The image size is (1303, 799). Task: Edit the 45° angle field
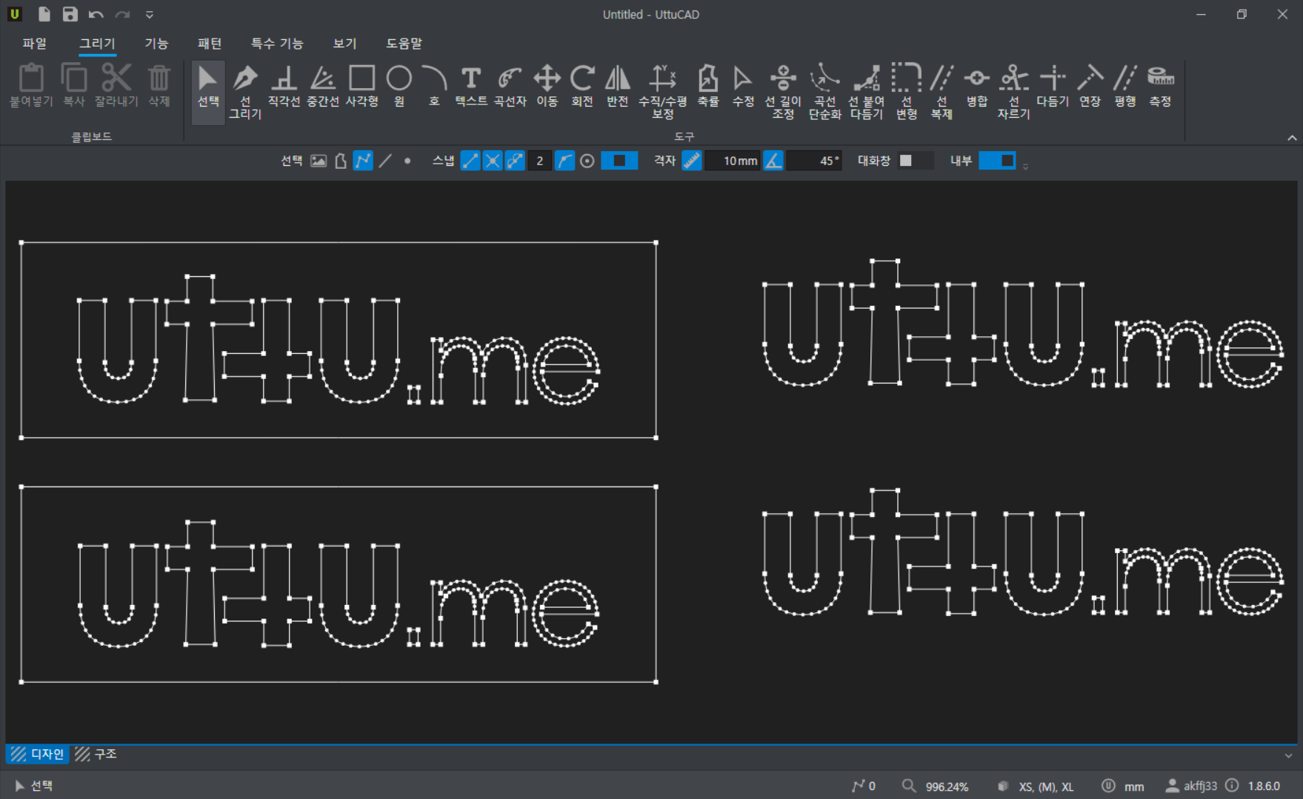point(813,161)
